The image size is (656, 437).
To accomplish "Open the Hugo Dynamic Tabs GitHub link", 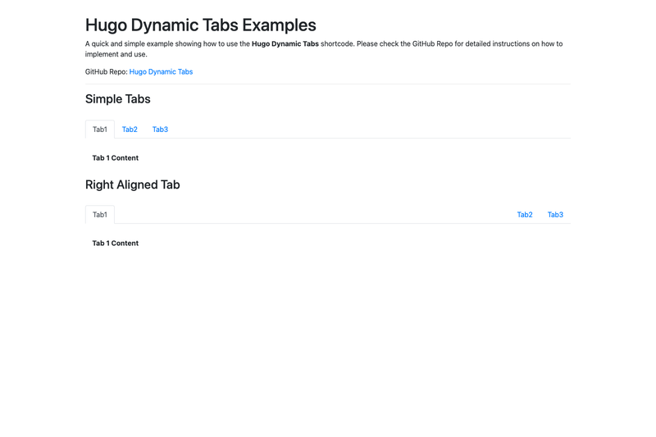I will click(x=161, y=72).
